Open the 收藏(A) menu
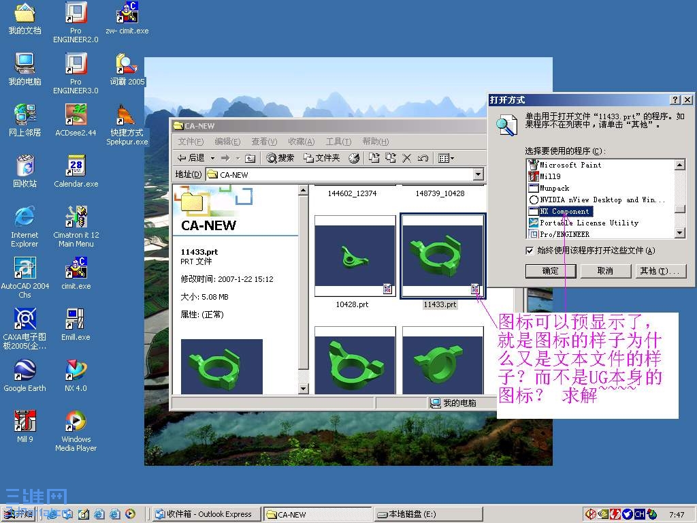Viewport: 697px width, 523px height. pos(301,142)
